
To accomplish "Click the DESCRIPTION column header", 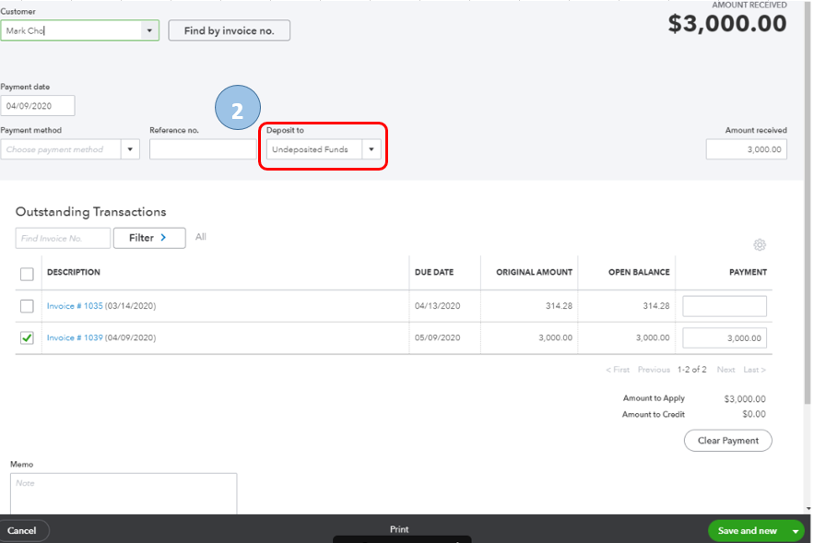I will click(x=74, y=272).
